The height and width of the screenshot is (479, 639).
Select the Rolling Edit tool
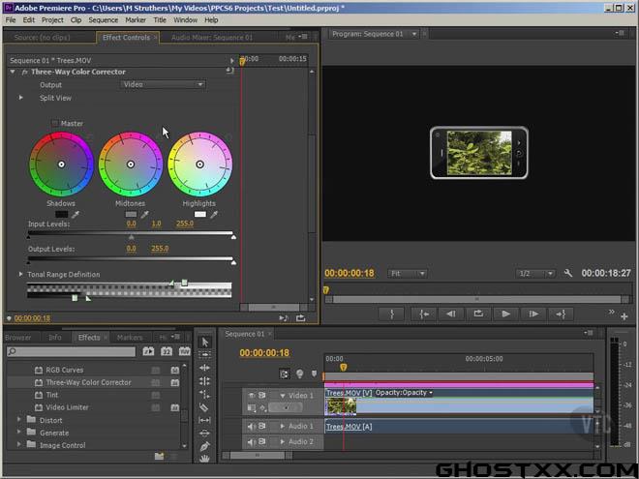click(x=204, y=381)
